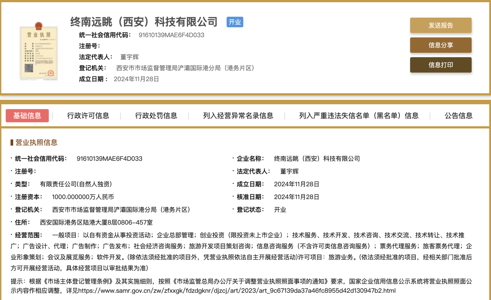The width and height of the screenshot is (491, 300).
Task: Open the 列入严重违法失信名单(黑名单)信息 tab
Action: (359, 116)
